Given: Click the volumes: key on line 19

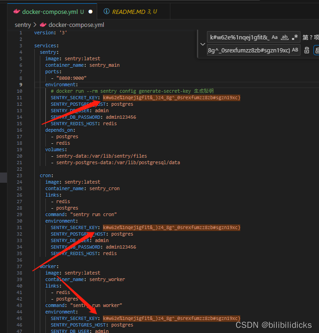Looking at the screenshot, I should pos(56,149).
